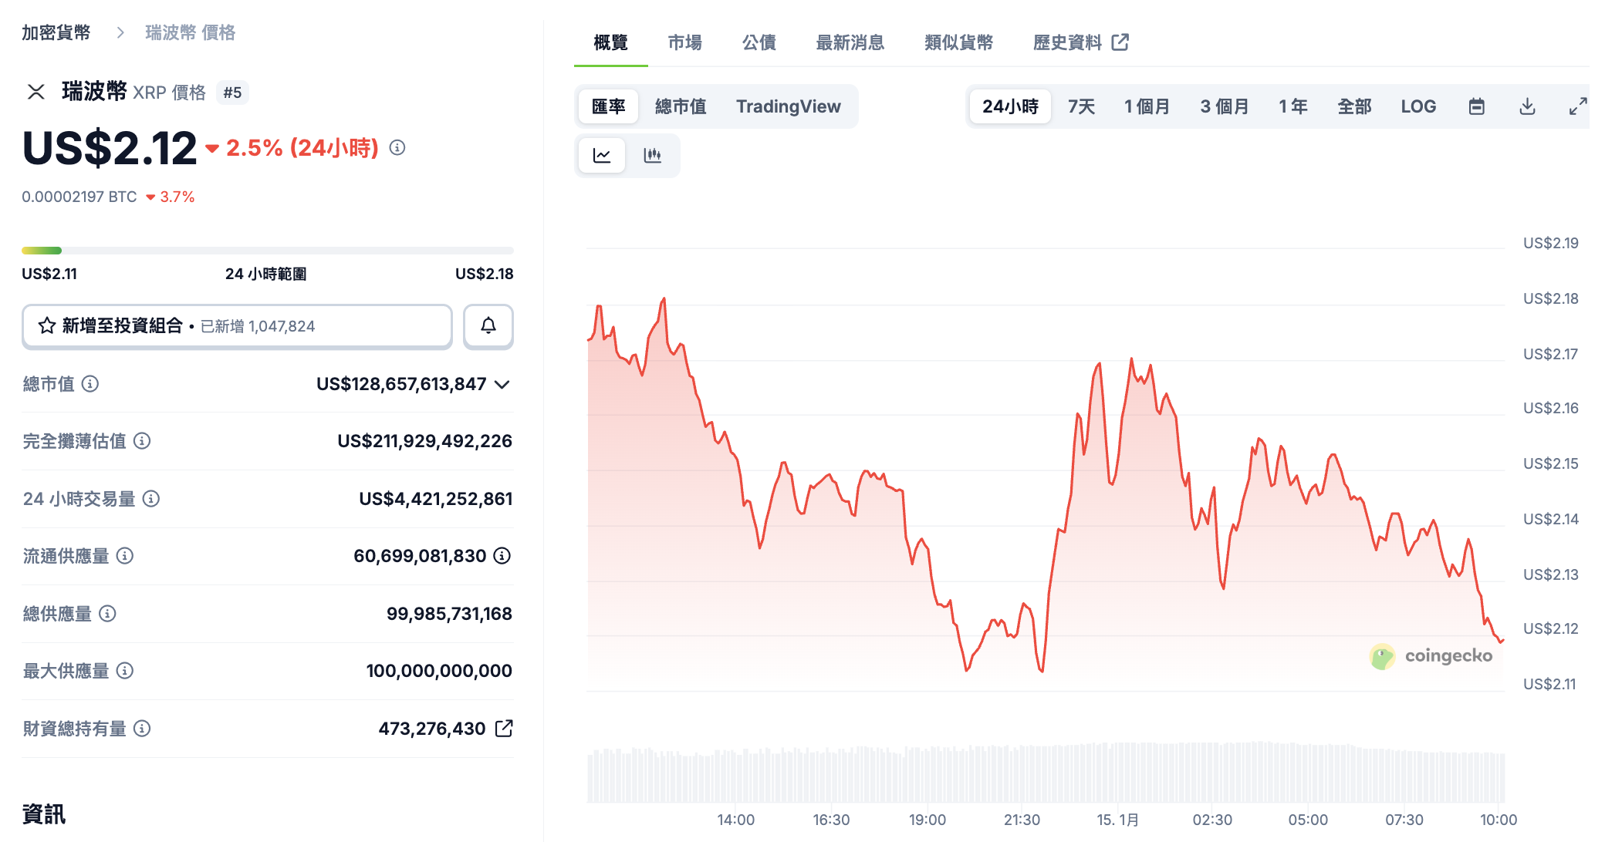Open the date range calendar picker
The image size is (1605, 842).
tap(1476, 106)
